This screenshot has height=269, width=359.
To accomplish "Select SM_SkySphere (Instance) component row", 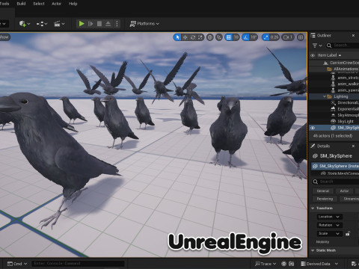I will pos(335,166).
